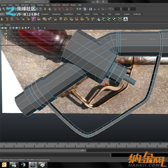Switch to the GoZBrush shelf tab

pyautogui.click(x=137, y=14)
